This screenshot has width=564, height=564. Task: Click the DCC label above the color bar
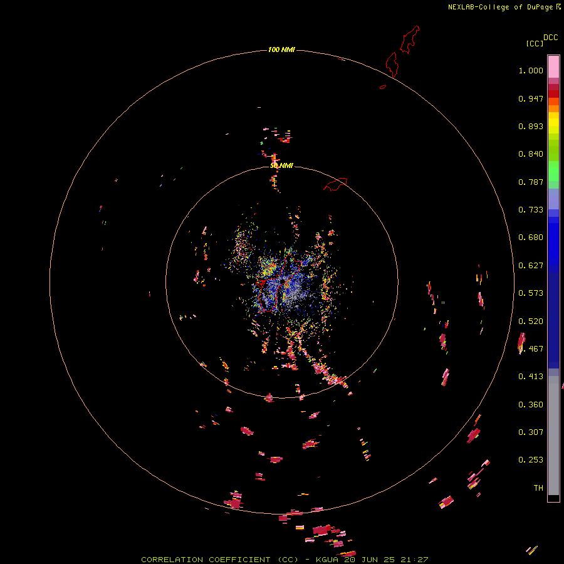pos(550,38)
